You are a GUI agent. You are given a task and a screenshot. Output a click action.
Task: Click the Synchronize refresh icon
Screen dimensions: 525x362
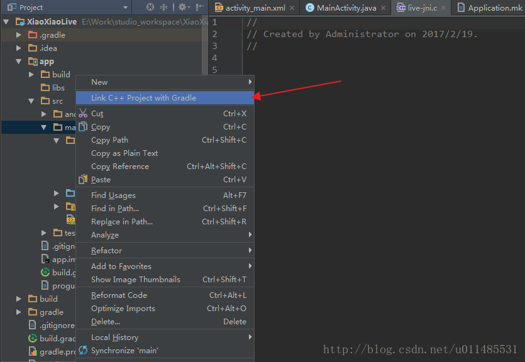click(x=83, y=350)
